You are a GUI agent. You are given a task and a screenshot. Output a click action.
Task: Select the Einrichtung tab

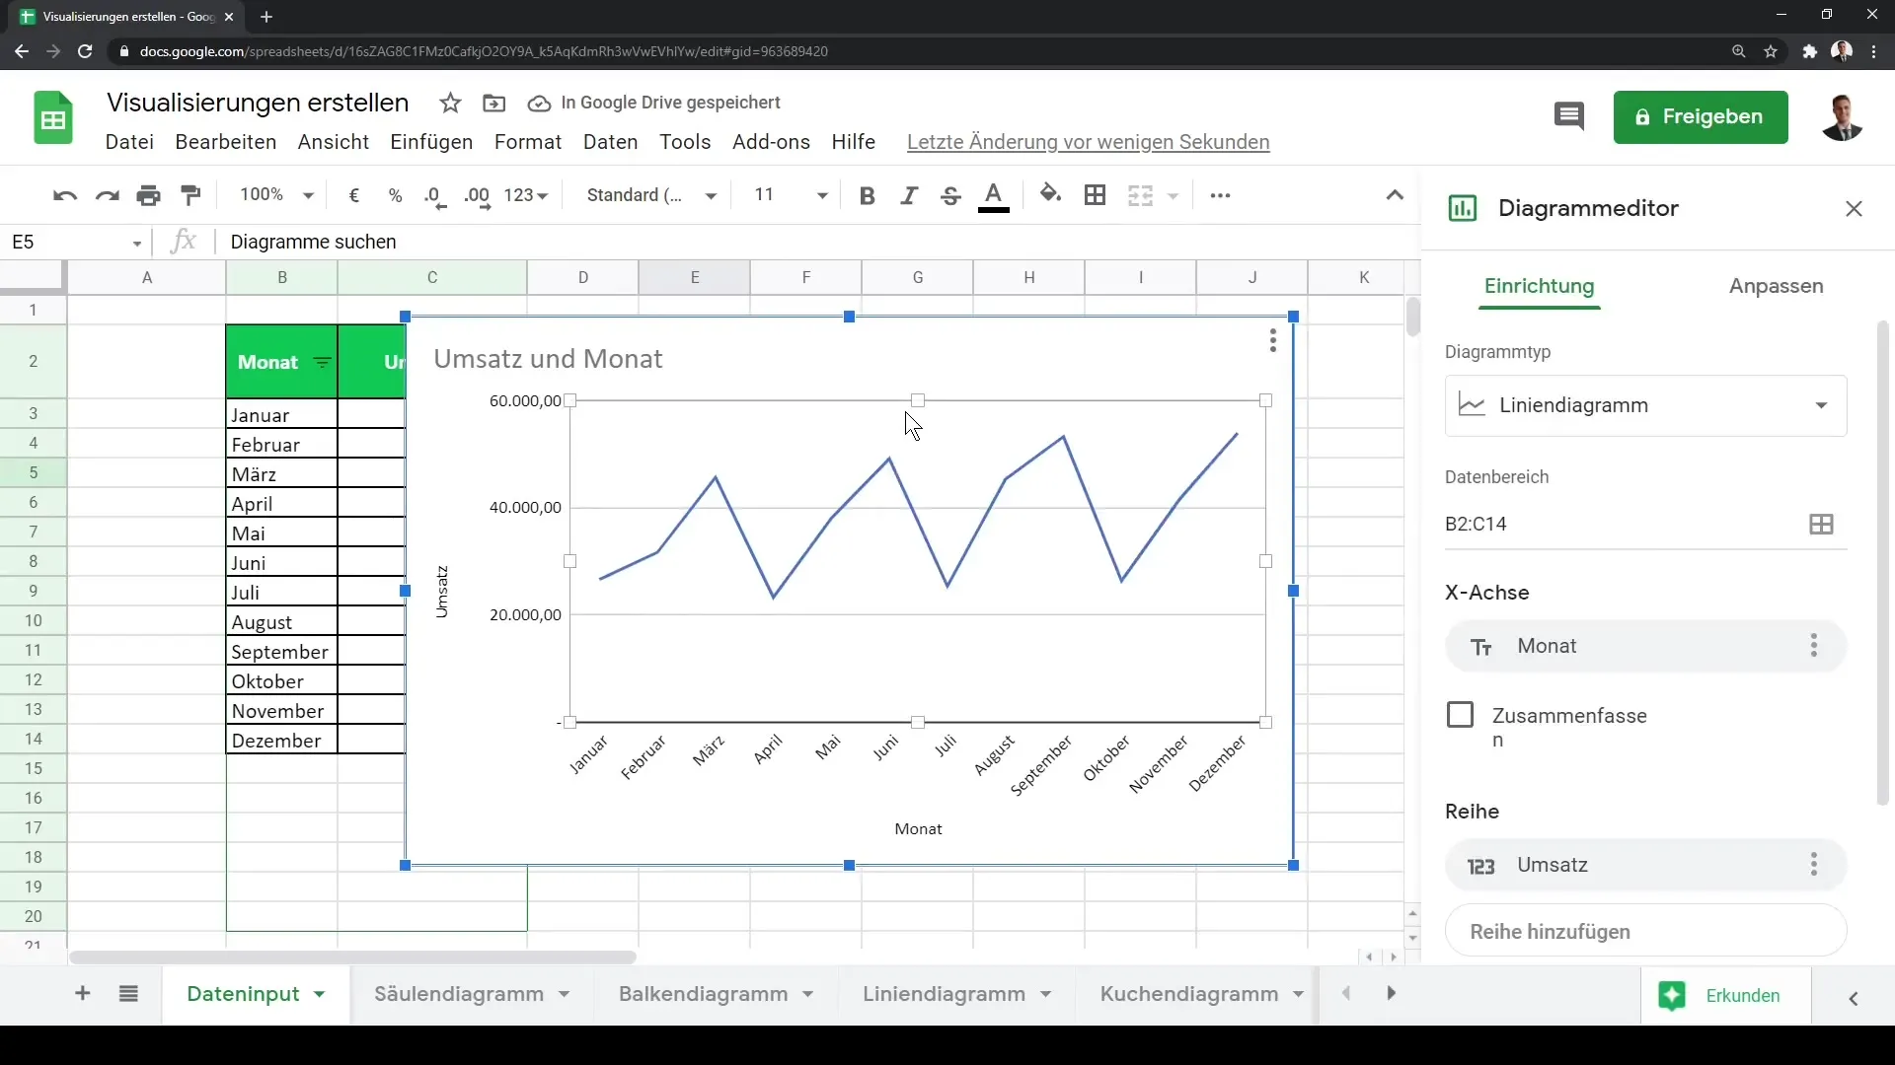[1540, 285]
